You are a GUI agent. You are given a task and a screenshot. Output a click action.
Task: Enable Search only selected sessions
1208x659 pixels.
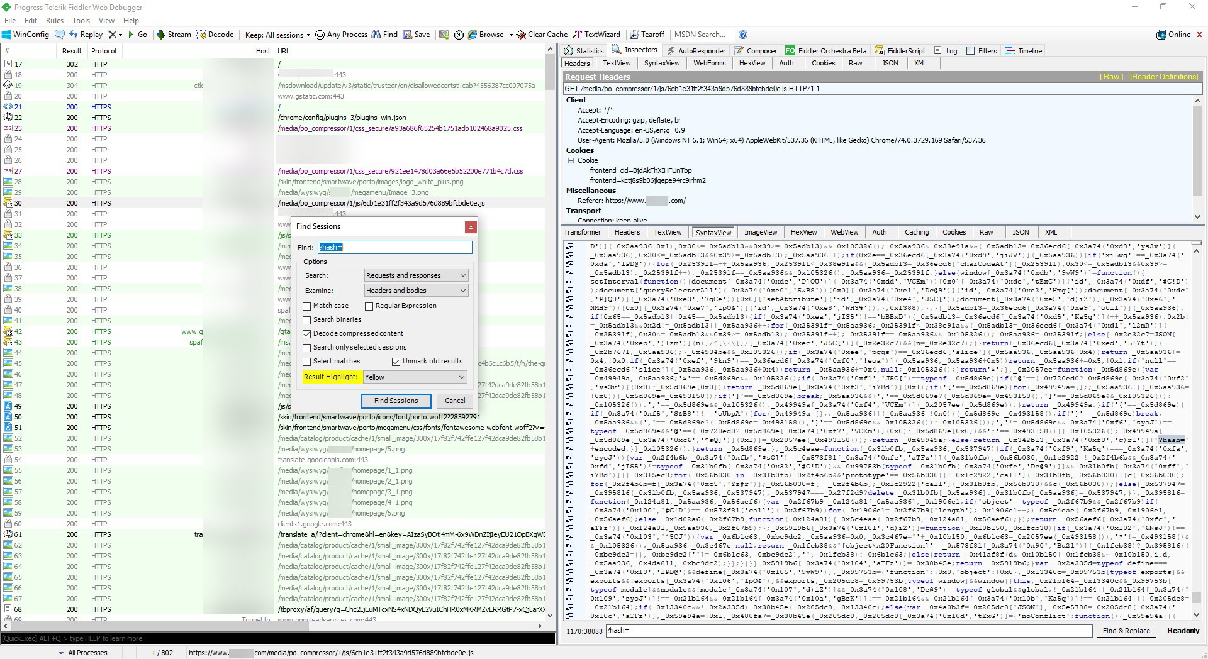pos(307,348)
